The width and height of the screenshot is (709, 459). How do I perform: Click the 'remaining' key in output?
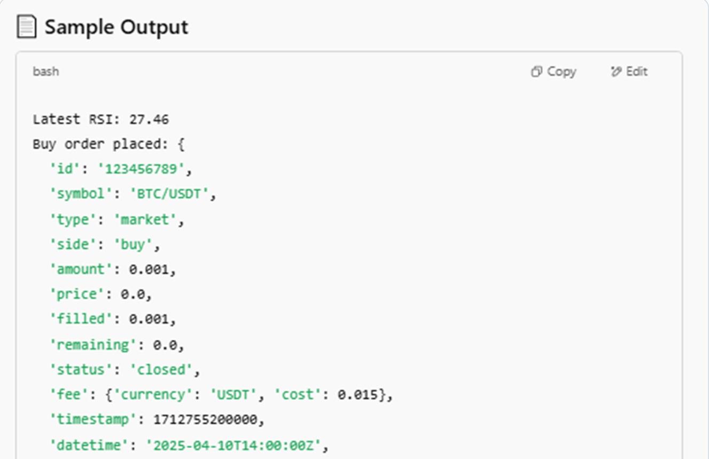coord(93,345)
